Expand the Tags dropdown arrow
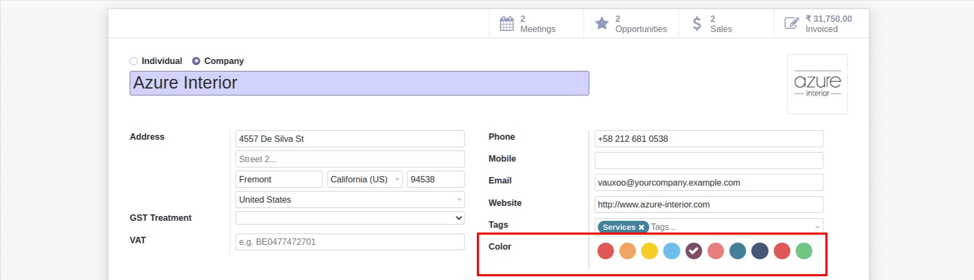The width and height of the screenshot is (974, 280). click(817, 227)
